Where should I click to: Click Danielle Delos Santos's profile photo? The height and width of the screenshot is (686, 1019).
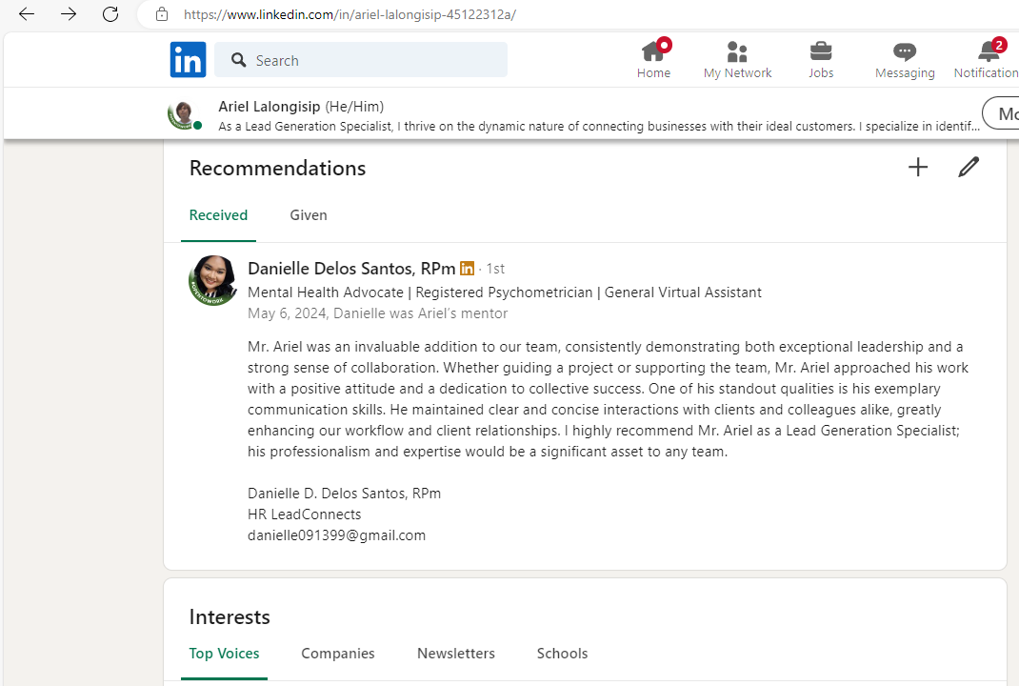click(213, 280)
